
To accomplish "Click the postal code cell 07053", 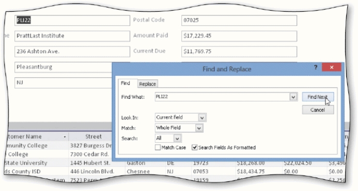I will (x=213, y=171).
